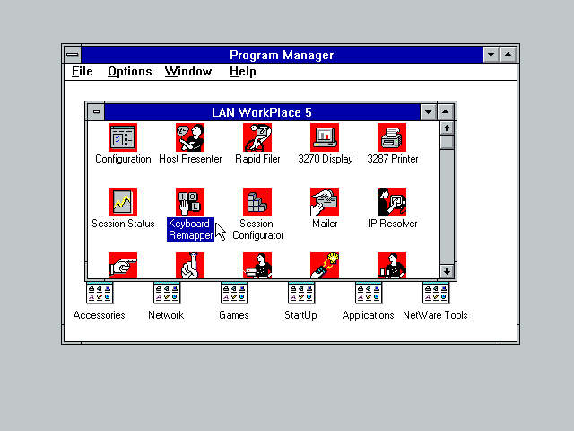Screen dimensions: 574x431
Task: Open Program Manager control menu box
Action: coord(73,55)
